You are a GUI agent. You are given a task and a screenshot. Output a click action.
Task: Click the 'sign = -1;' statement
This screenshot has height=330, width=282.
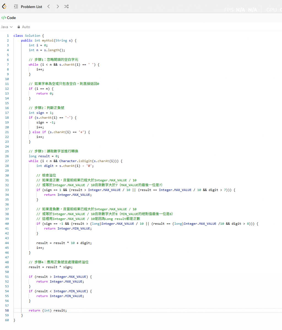click(46, 123)
